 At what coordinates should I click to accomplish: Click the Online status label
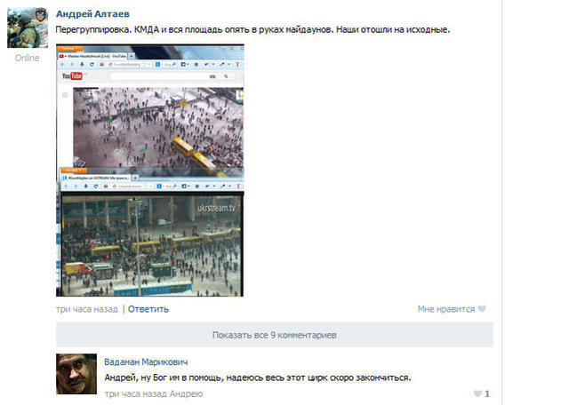tap(28, 58)
